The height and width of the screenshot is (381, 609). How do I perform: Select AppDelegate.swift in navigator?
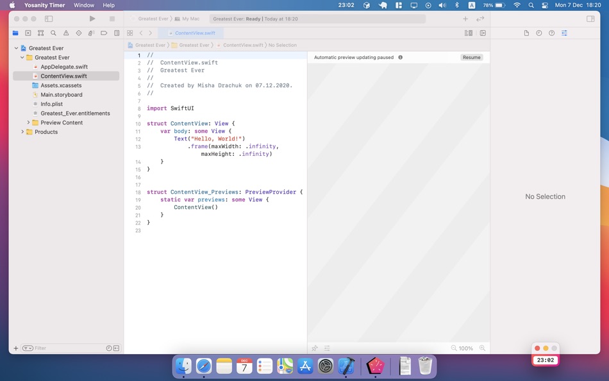pyautogui.click(x=64, y=67)
